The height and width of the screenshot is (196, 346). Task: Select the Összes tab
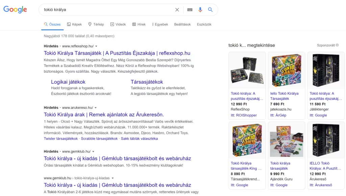(52, 24)
